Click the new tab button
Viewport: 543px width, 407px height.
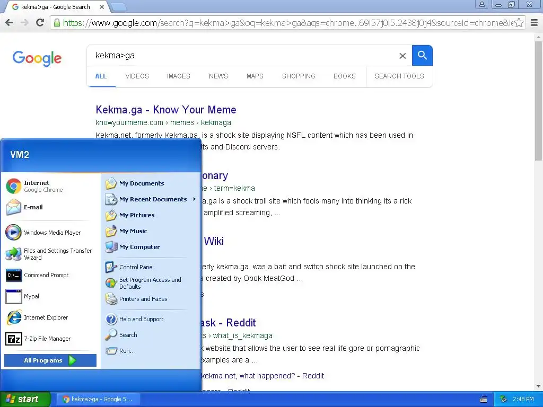pyautogui.click(x=119, y=7)
